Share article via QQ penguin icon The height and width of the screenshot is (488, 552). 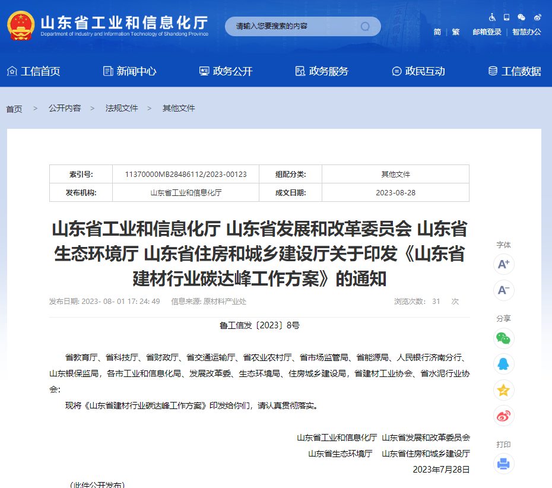point(503,364)
